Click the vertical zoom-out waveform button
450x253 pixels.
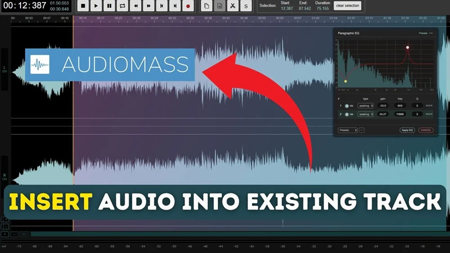[4, 226]
